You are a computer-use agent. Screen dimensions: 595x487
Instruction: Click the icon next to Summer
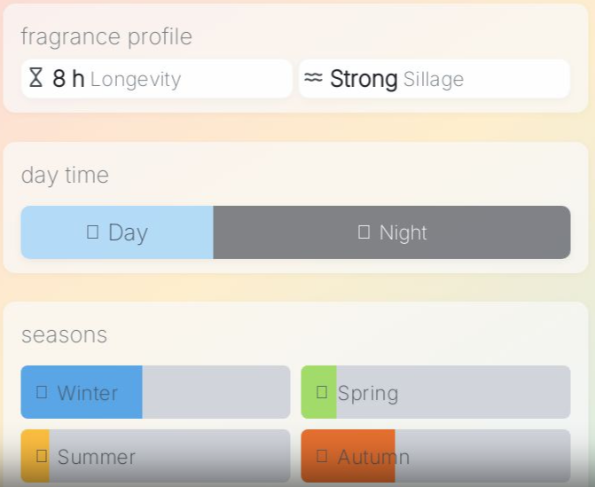point(42,456)
